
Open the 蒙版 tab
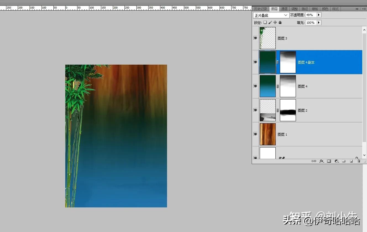(x=315, y=9)
